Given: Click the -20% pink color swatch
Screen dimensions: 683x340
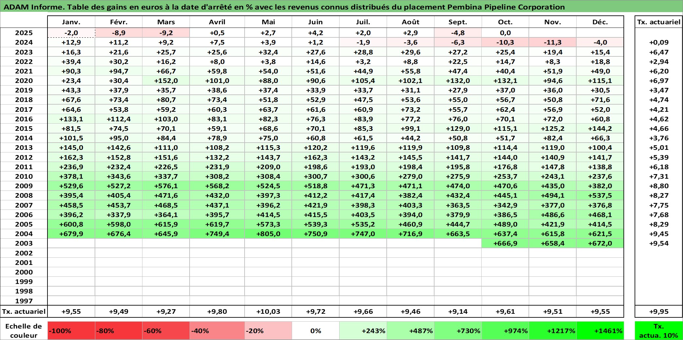Looking at the screenshot, I should click(268, 330).
